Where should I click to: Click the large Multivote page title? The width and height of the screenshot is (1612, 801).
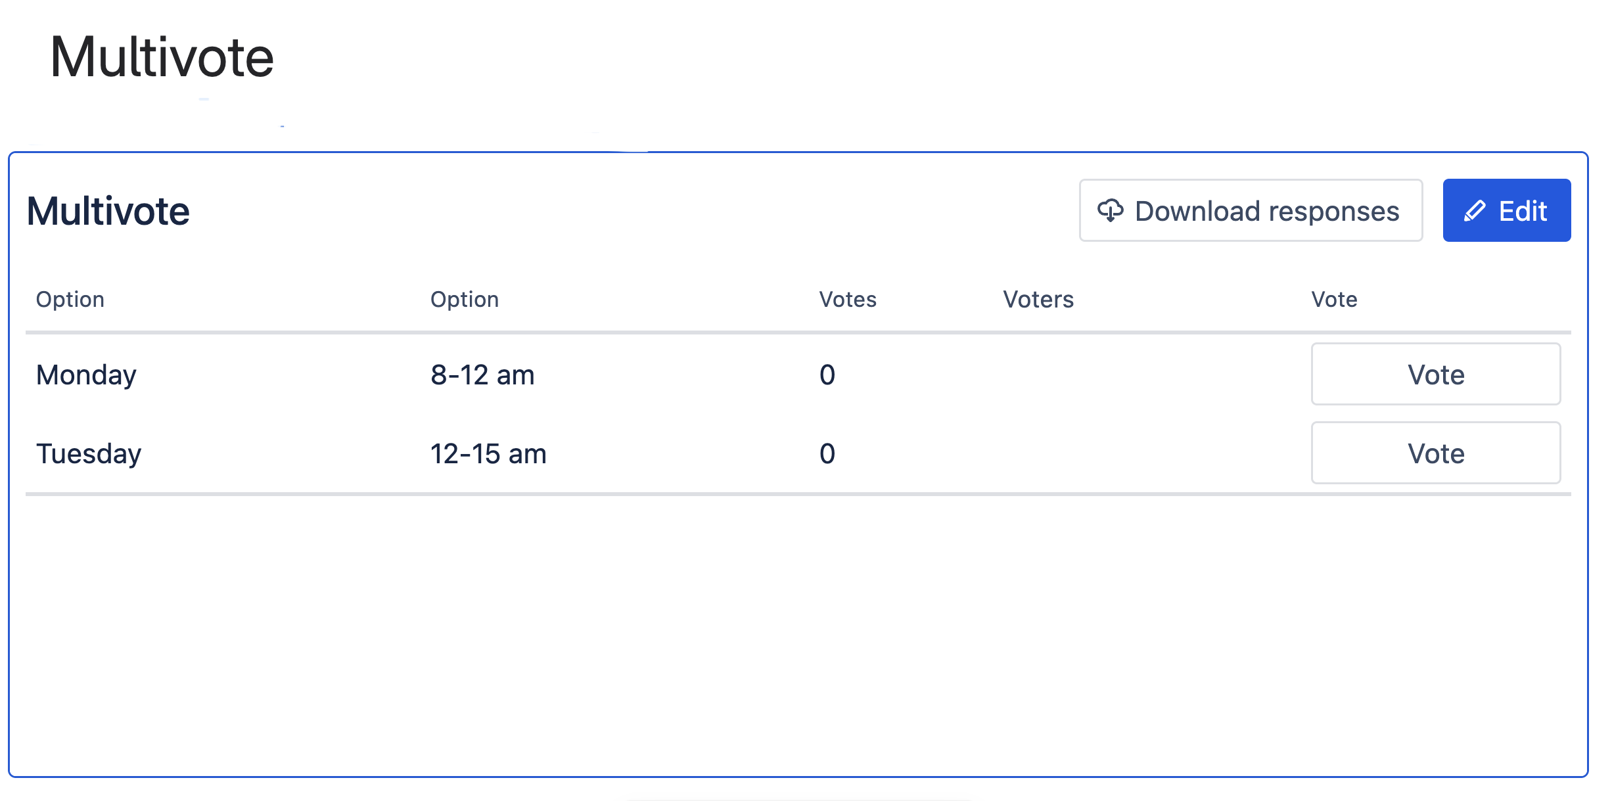[162, 58]
